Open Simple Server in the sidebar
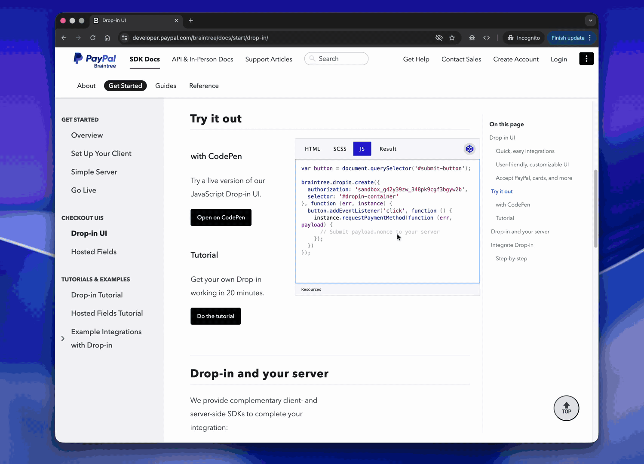The width and height of the screenshot is (644, 464). (x=94, y=172)
